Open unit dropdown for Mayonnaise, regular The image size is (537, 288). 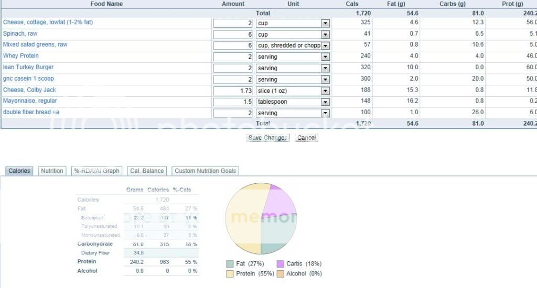pos(325,102)
